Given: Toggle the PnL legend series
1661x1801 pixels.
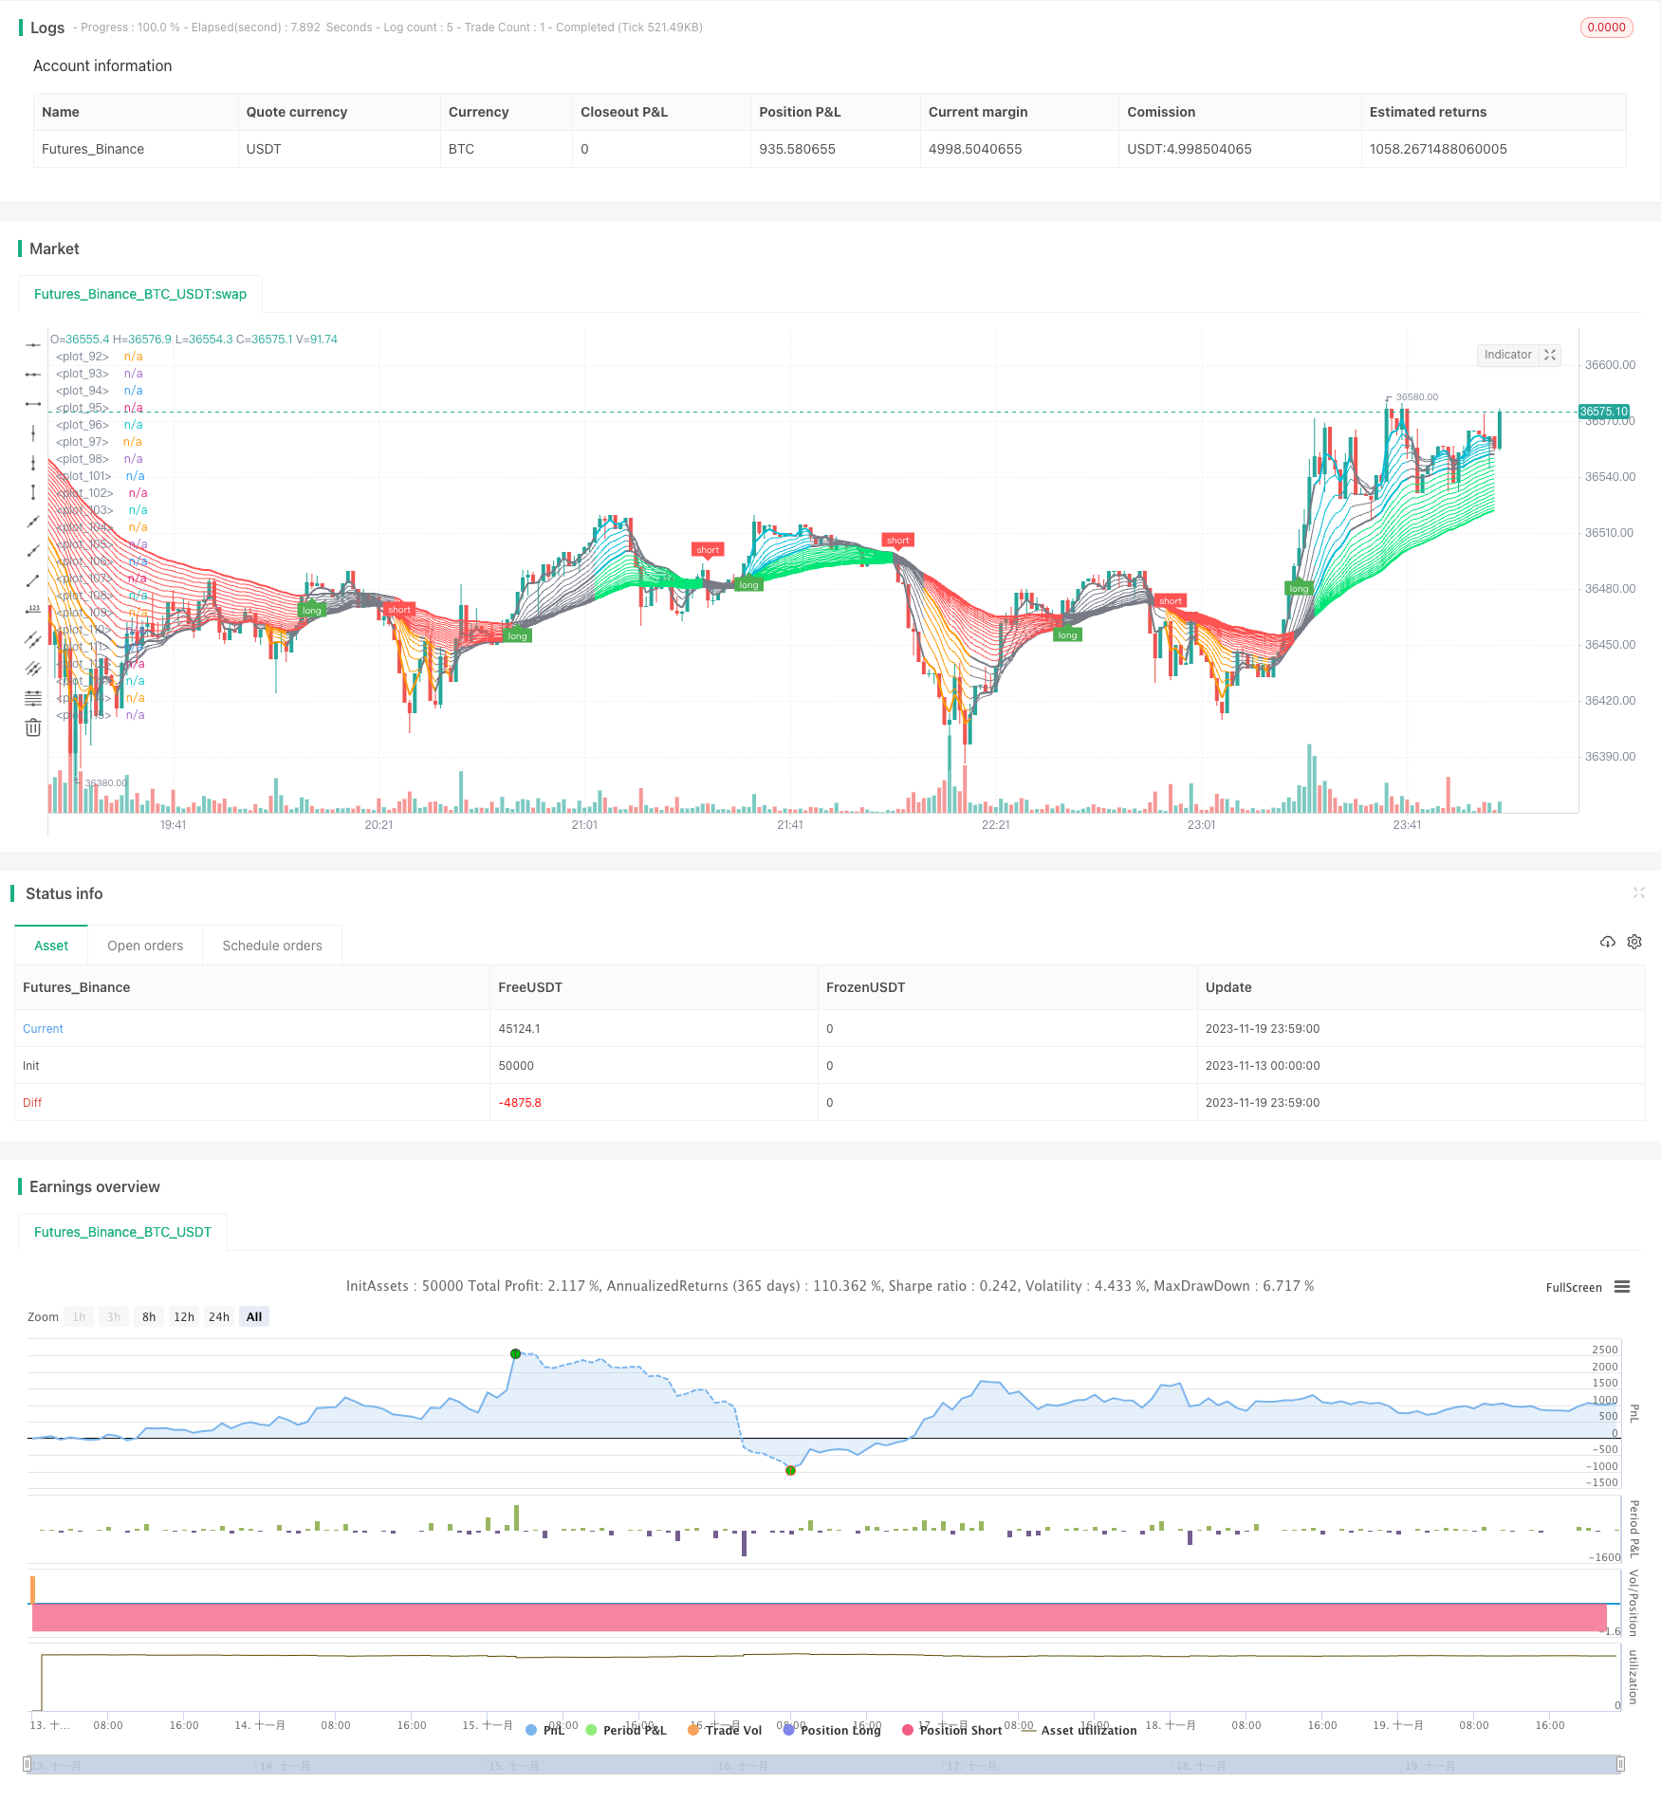Looking at the screenshot, I should click(544, 1730).
